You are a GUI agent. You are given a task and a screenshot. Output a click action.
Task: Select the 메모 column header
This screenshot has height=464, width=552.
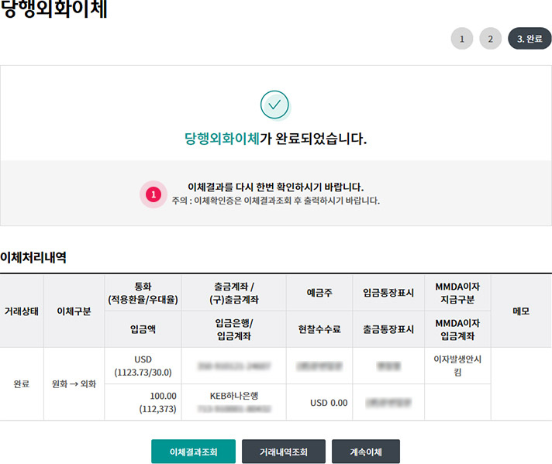pyautogui.click(x=521, y=311)
